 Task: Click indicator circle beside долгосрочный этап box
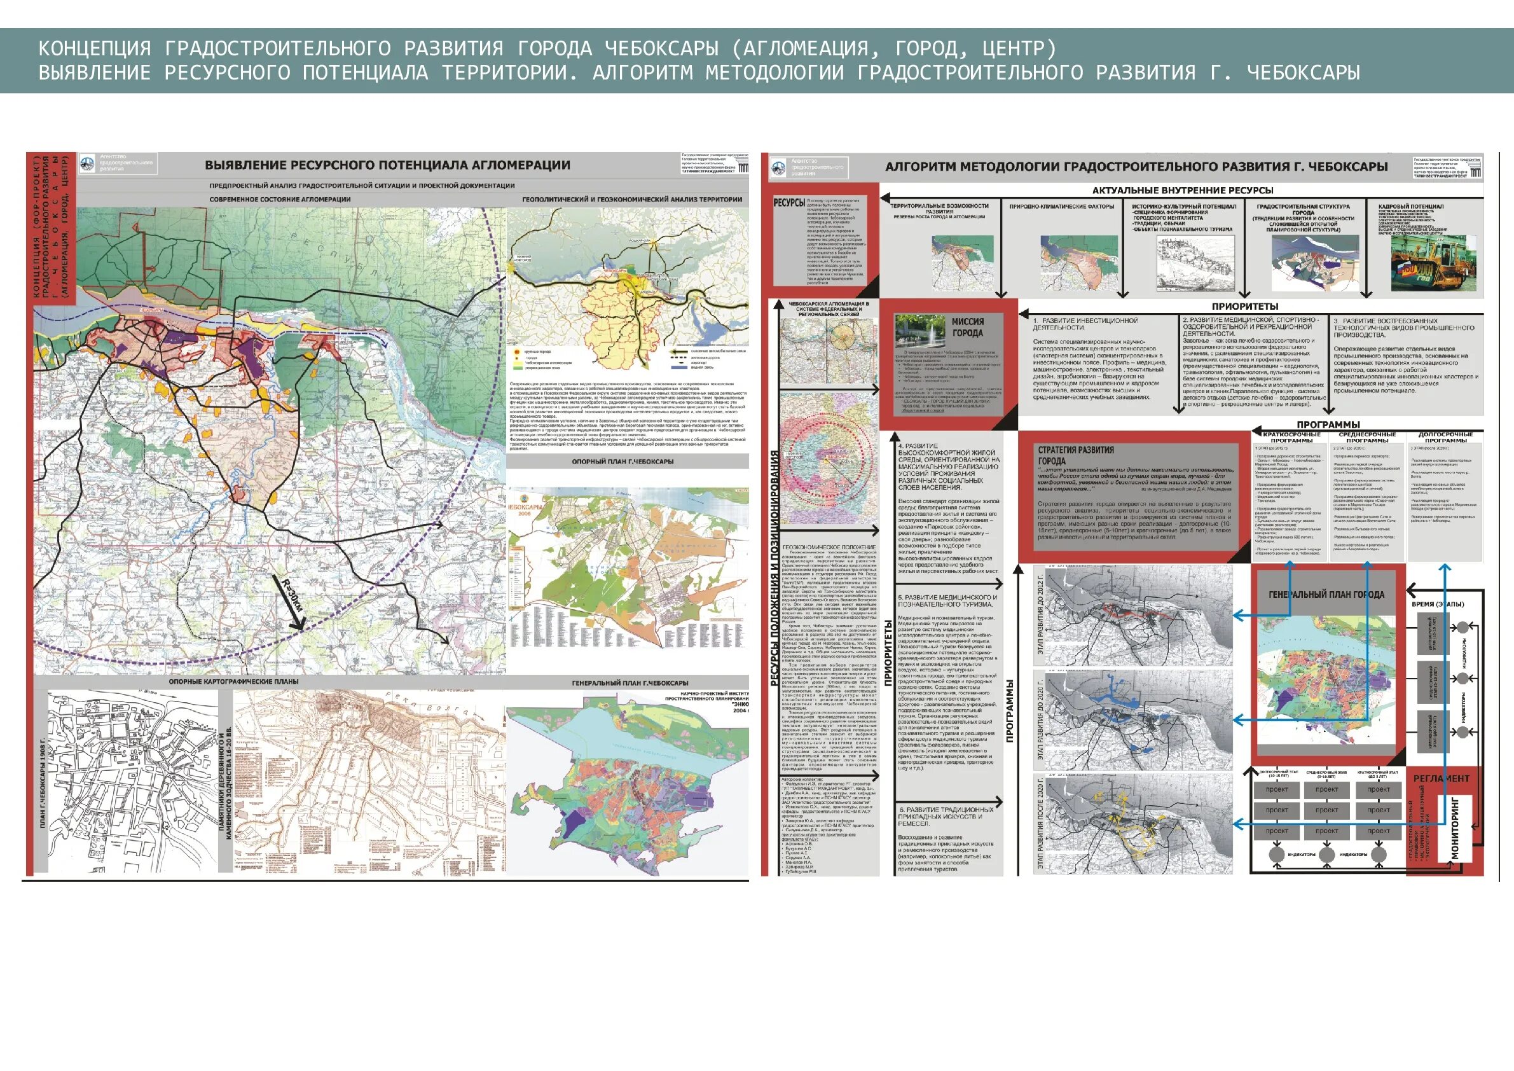pos(1462,626)
